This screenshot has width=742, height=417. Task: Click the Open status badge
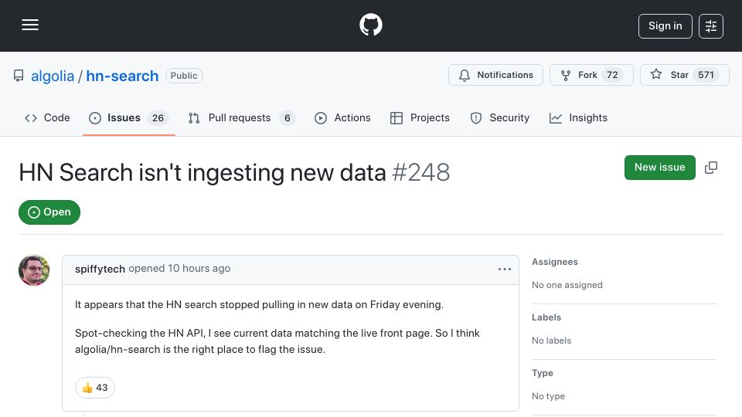click(49, 212)
